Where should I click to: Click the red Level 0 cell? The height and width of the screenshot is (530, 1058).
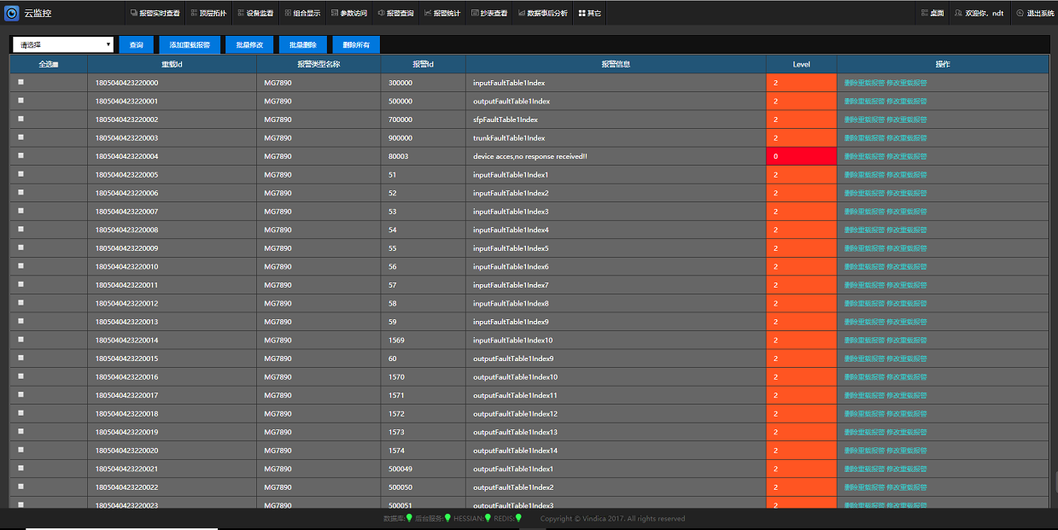[x=802, y=156]
